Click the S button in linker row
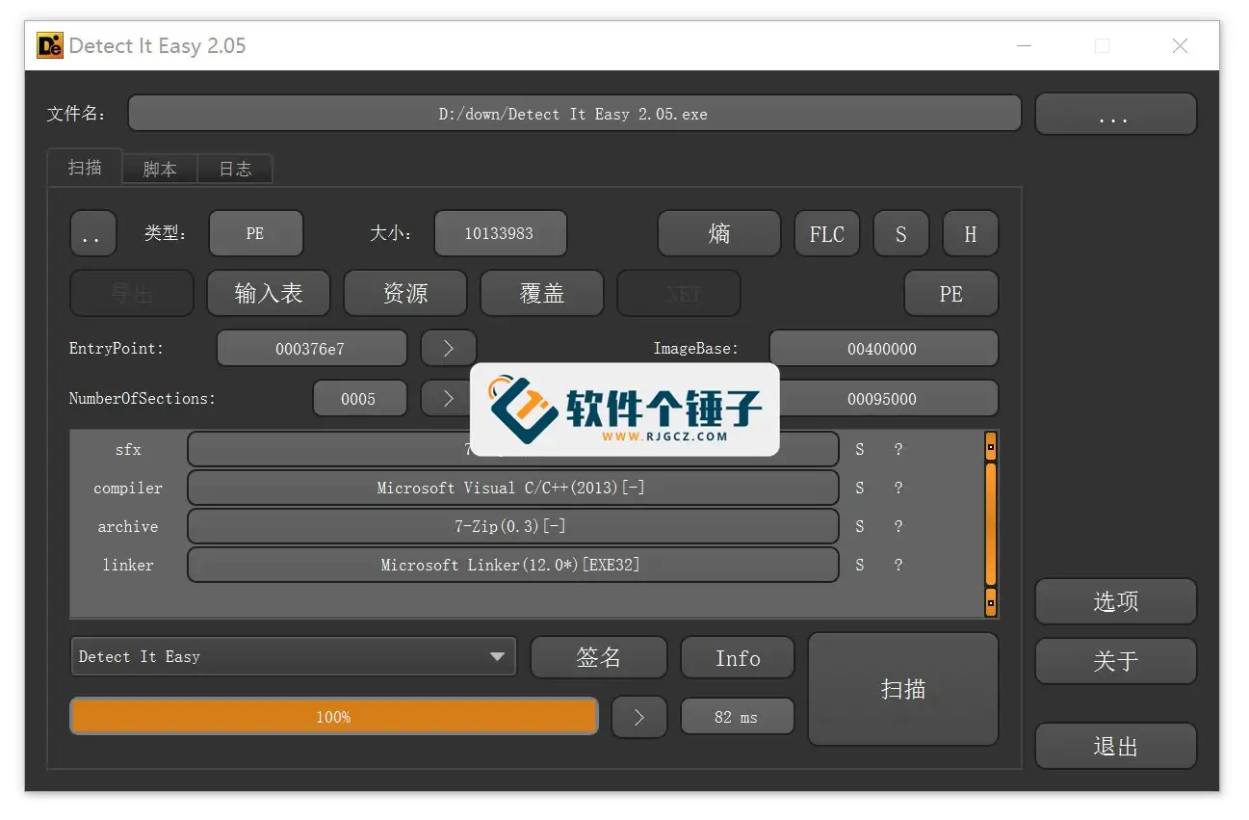Screen dimensions: 1249x820 [860, 565]
